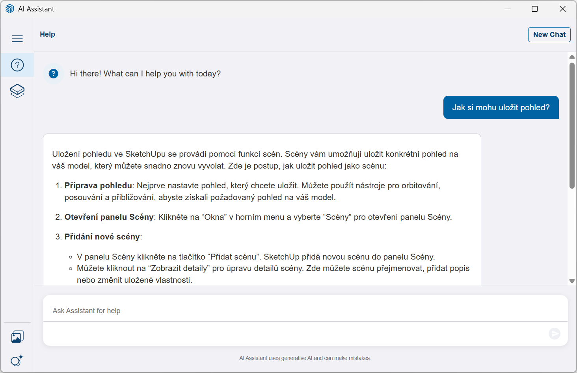Viewport: 577px width, 373px height.
Task: Close the AI Assistant window
Action: (562, 9)
